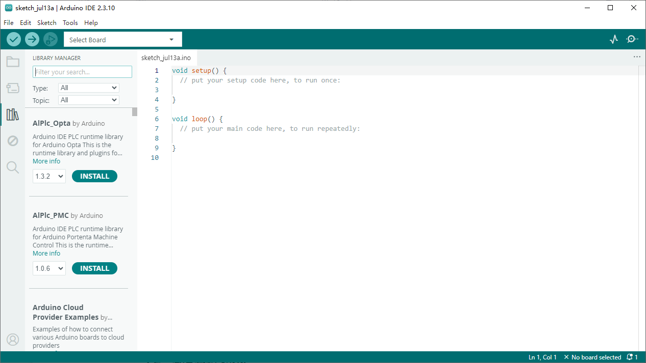This screenshot has width=646, height=363.
Task: Click the main code comment on line 7
Action: [x=270, y=129]
